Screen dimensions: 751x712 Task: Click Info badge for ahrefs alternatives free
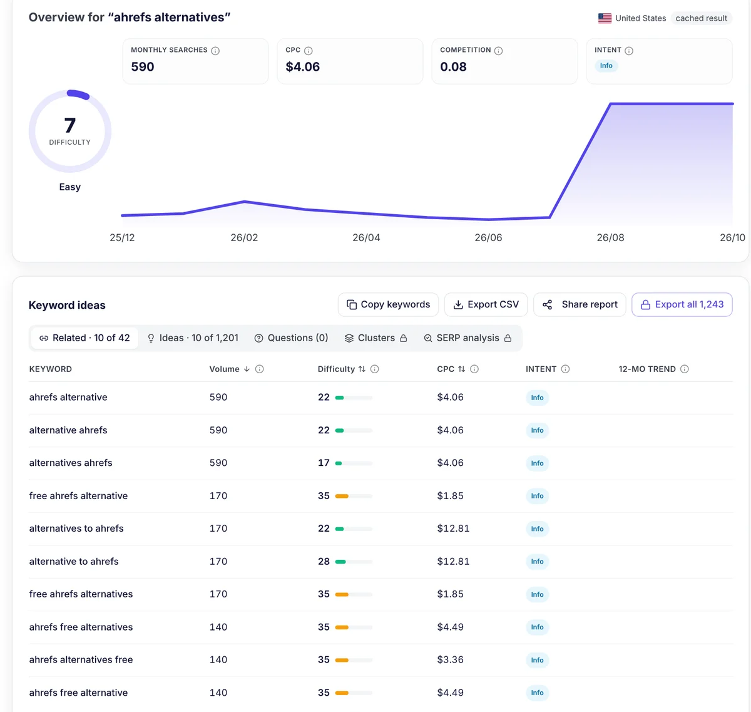[x=537, y=660]
